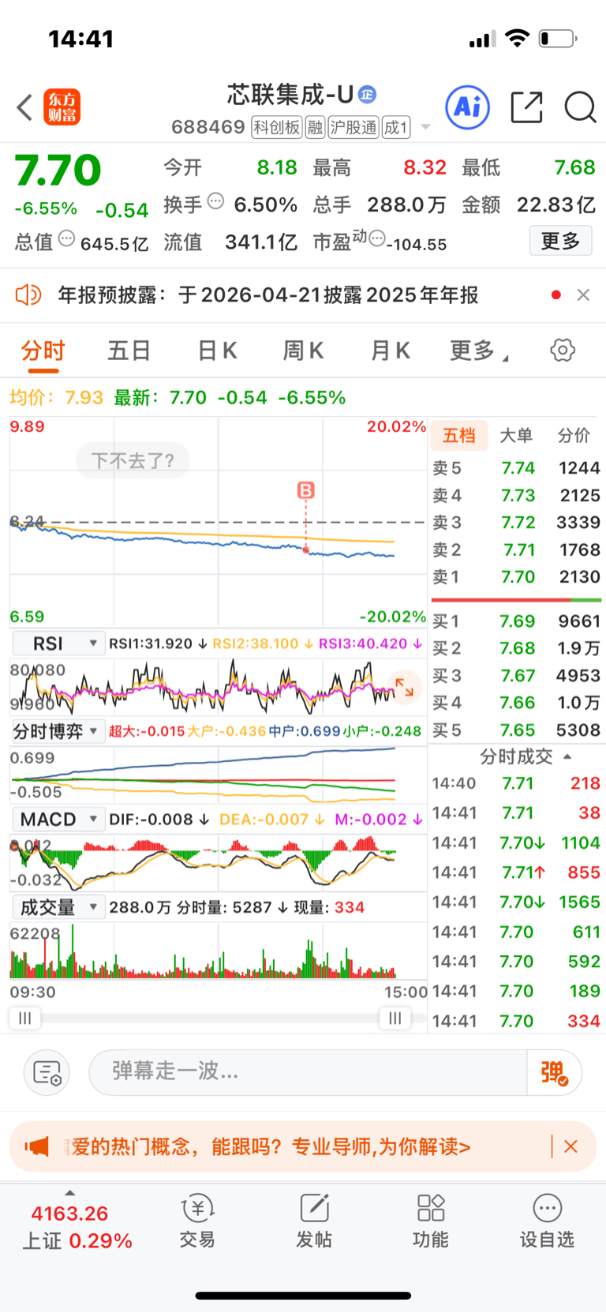Screen dimensions: 606x1313
Task: Tap the blue 企 badge beside stock name
Action: [367, 95]
